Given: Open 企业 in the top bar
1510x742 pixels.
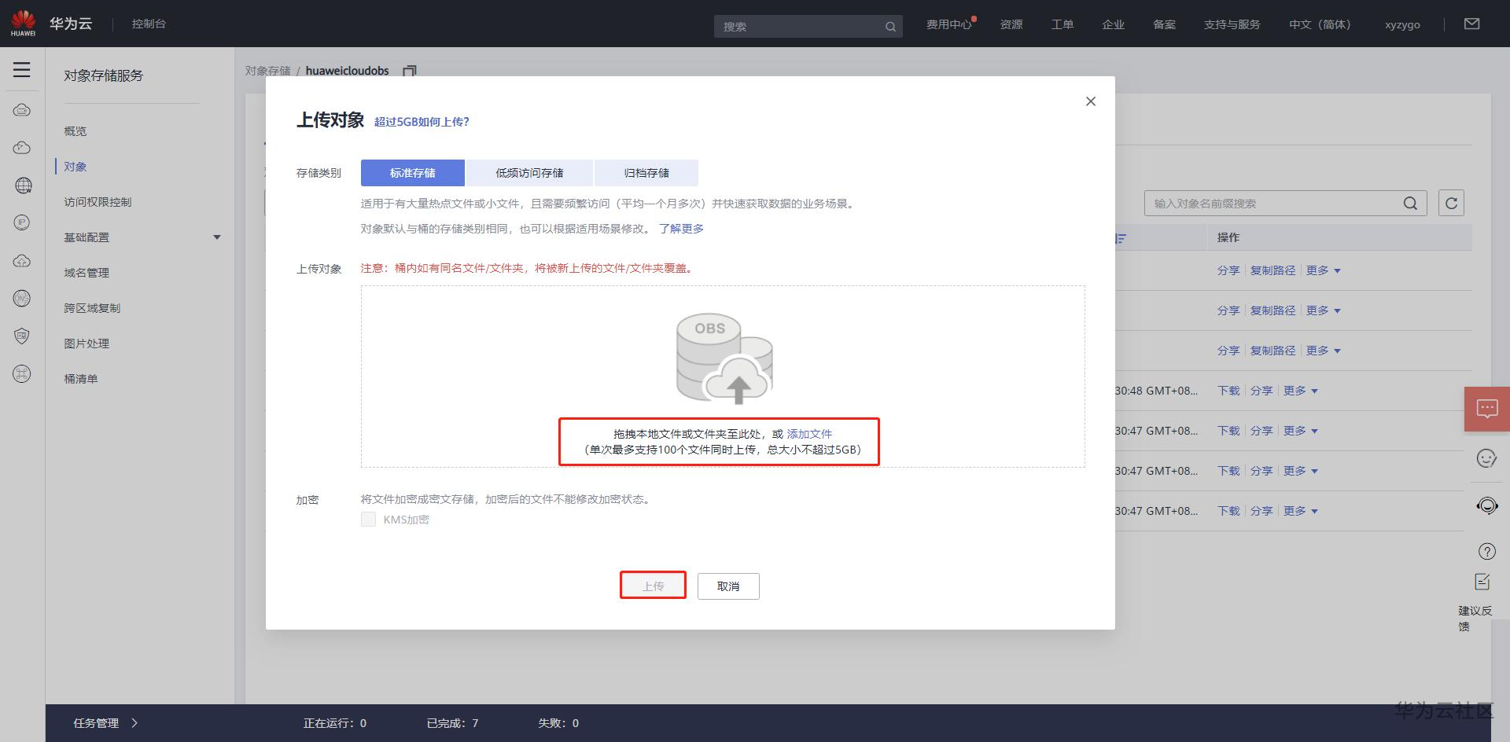Looking at the screenshot, I should pos(1114,24).
